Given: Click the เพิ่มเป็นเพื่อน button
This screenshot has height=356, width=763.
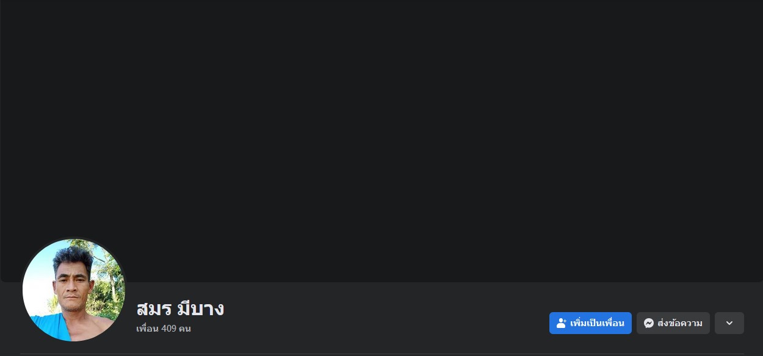Looking at the screenshot, I should coord(590,323).
